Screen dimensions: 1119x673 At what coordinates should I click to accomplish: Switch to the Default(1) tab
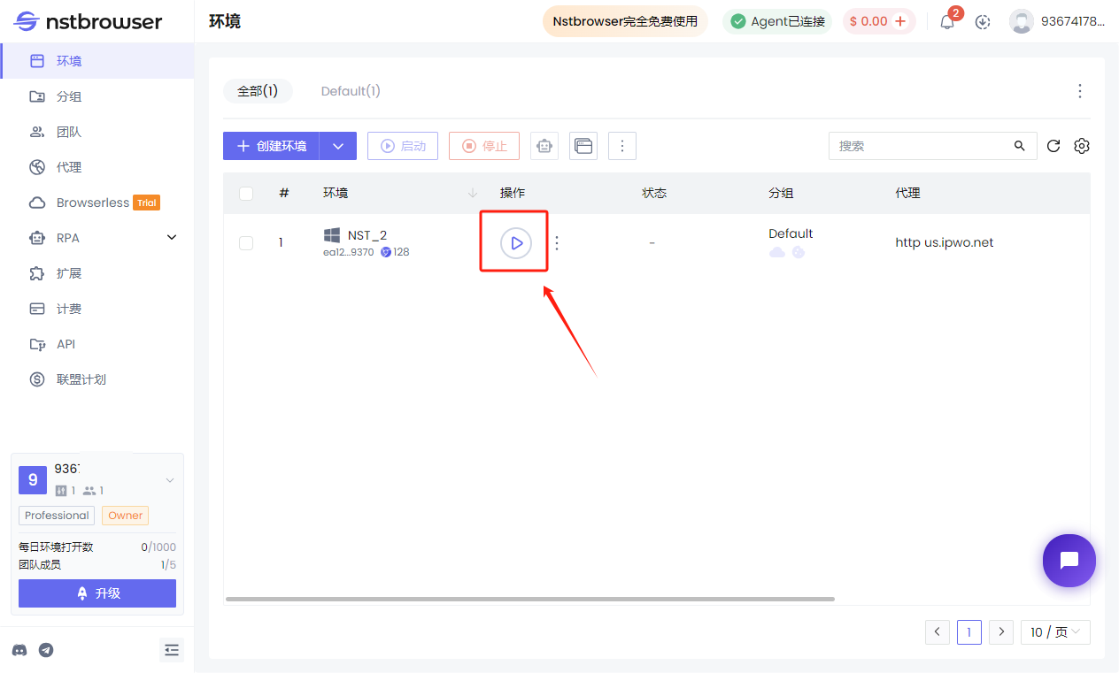click(351, 91)
